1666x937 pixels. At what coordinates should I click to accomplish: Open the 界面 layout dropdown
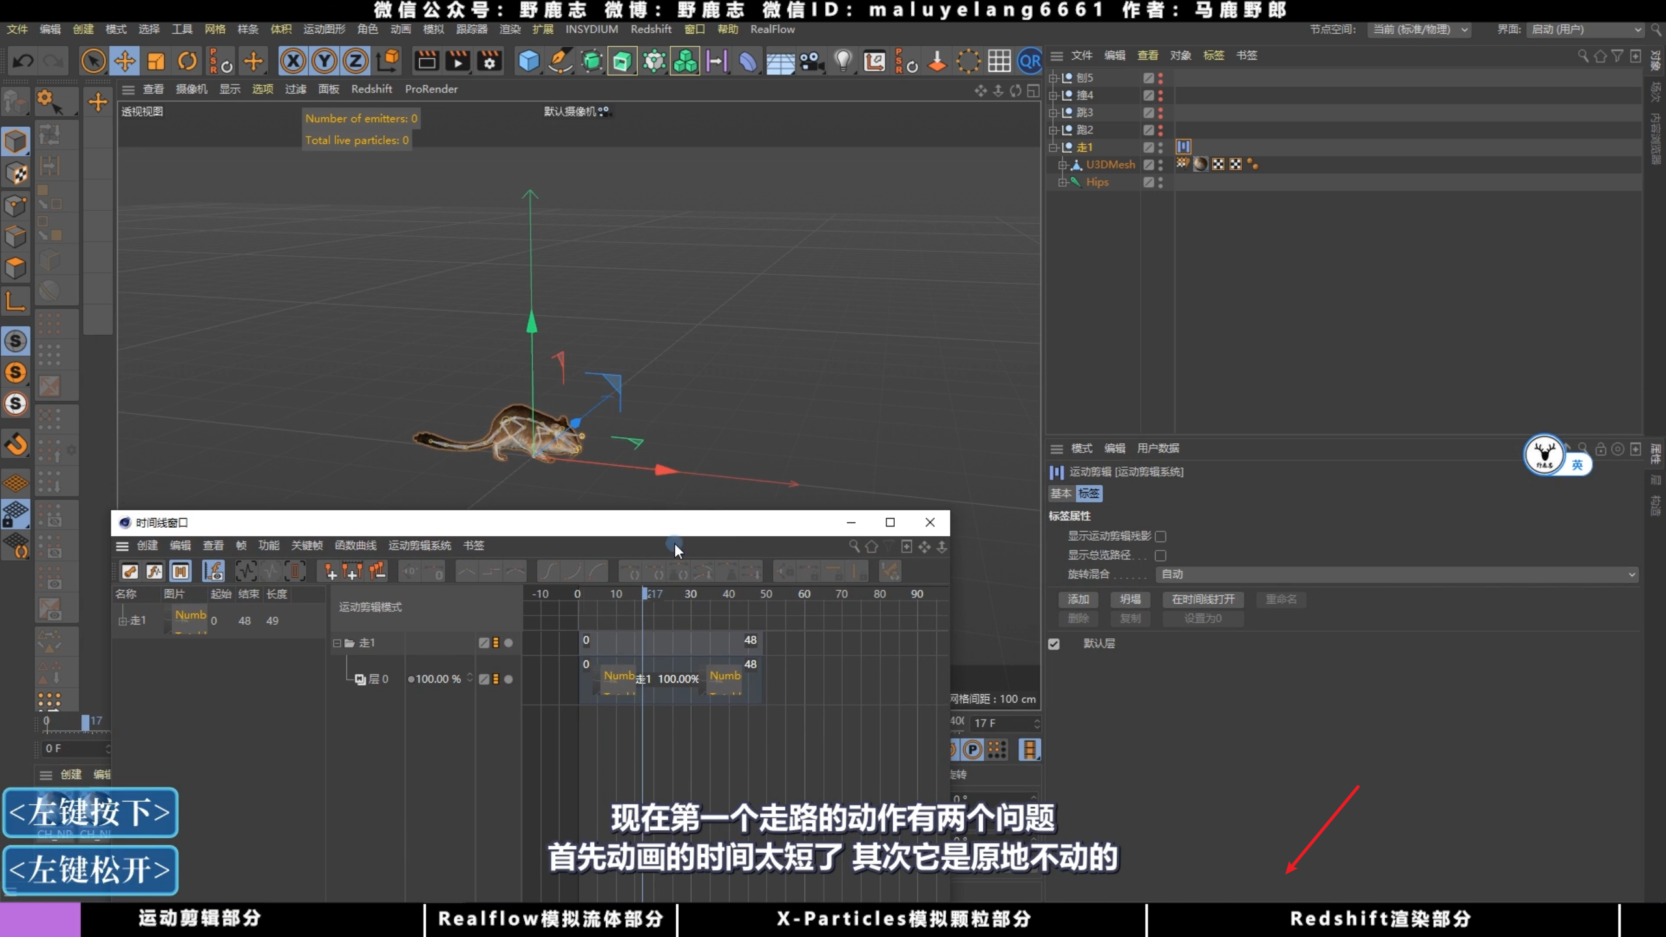(x=1585, y=29)
